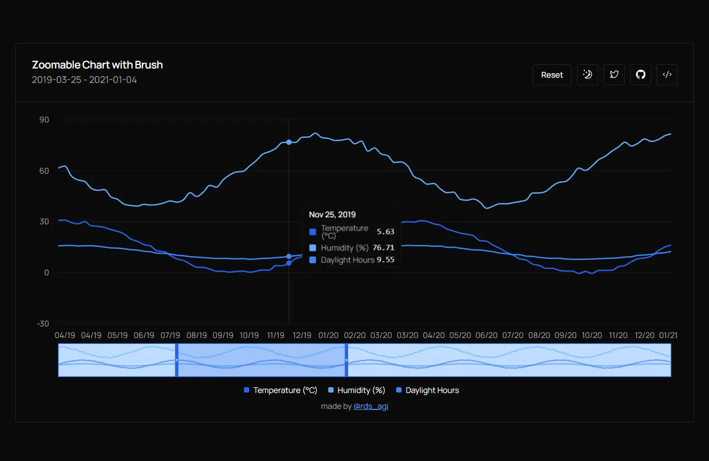The width and height of the screenshot is (709, 461).
Task: Click the right brush handle
Action: [x=346, y=360]
